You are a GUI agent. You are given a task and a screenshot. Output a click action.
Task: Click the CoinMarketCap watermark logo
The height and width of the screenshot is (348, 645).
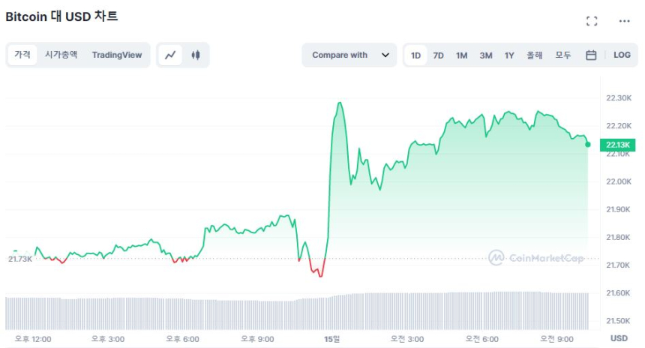536,258
